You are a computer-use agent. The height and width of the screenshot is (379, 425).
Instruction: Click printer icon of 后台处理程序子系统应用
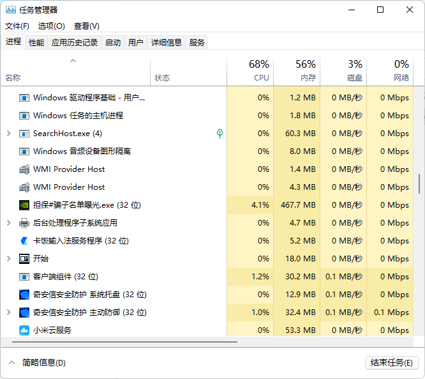pyautogui.click(x=24, y=223)
